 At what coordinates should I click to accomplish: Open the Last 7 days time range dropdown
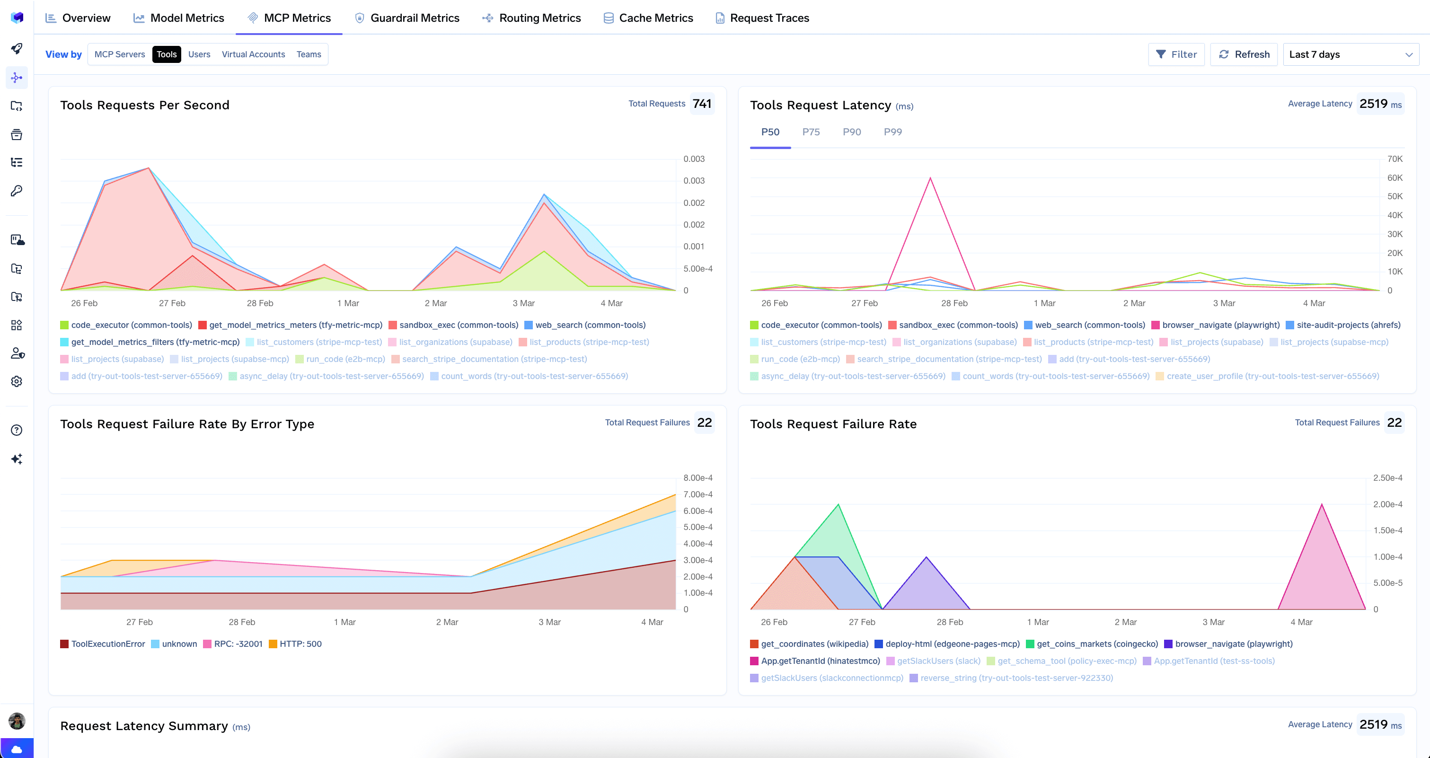[x=1351, y=54]
